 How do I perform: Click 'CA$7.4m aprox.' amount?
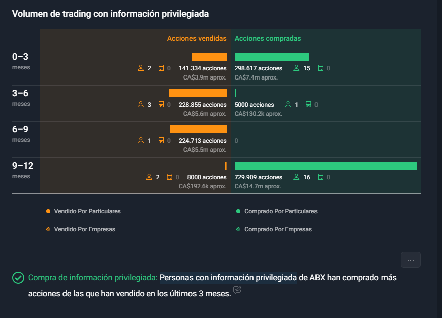(256, 77)
